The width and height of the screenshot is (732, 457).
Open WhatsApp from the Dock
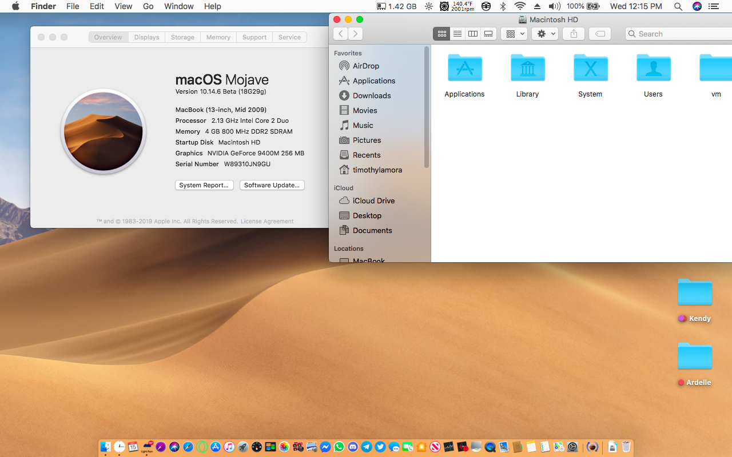339,447
